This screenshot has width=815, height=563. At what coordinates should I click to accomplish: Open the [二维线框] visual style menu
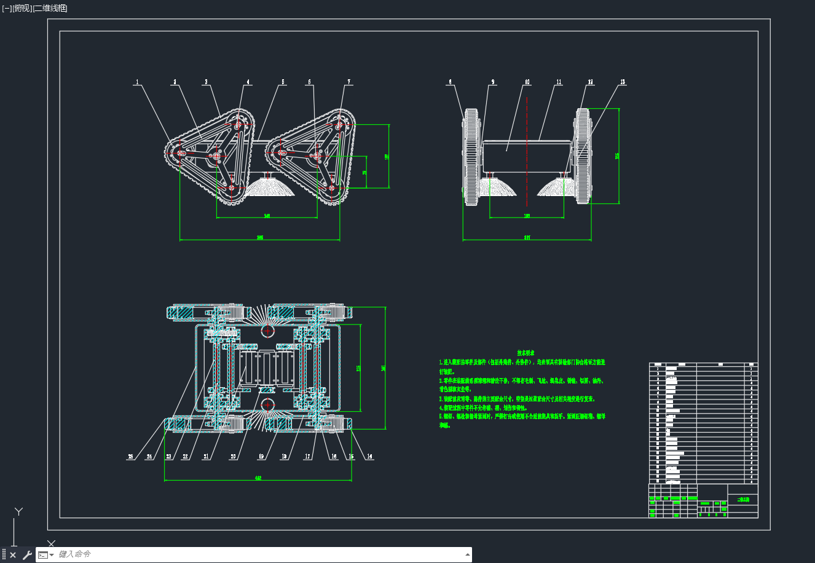(50, 8)
